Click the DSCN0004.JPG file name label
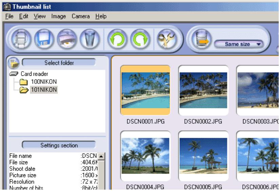This screenshot has width=279, height=191. click(x=145, y=187)
